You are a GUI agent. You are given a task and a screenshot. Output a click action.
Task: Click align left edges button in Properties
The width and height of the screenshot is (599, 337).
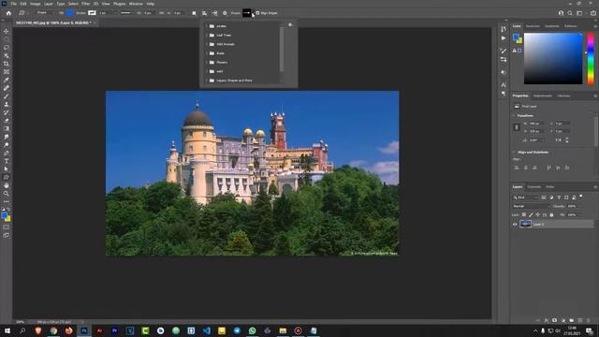(x=516, y=168)
